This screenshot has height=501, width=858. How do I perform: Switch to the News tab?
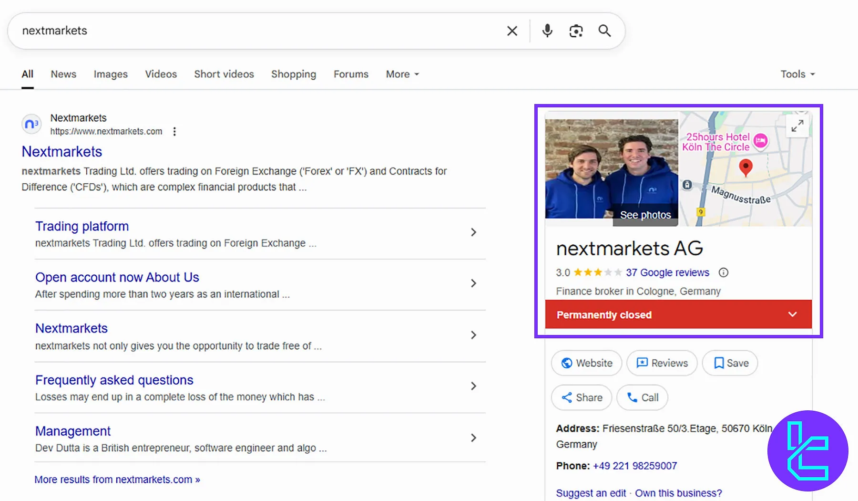[63, 74]
